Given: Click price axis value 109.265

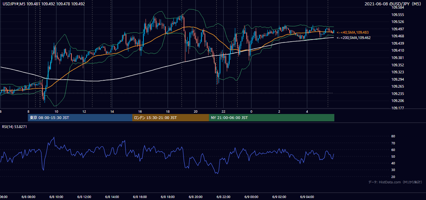Looking at the screenshot, I should pos(397,86).
